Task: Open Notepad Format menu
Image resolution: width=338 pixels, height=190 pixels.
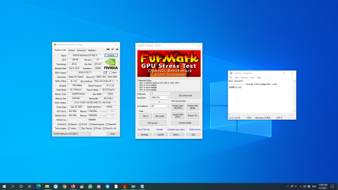Action: 244,78
